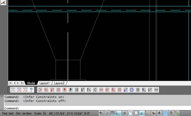Viewport: 191px width, 116px height.
Task: Go to previous layout tab arrow
Action: tap(14, 83)
